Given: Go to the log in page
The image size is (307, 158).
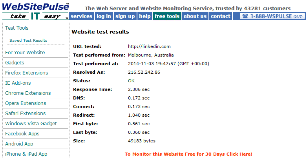Looking at the screenshot, I should pyautogui.click(x=104, y=16).
